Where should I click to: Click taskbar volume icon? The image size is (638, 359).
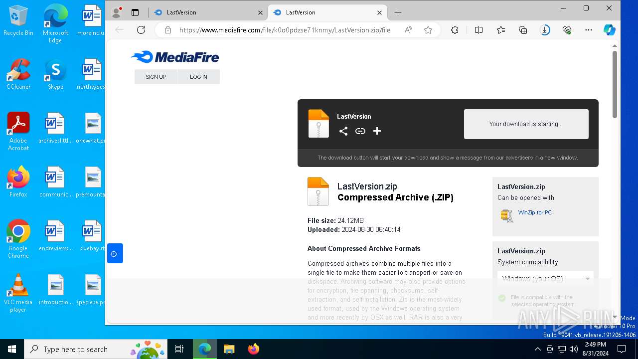[574, 349]
